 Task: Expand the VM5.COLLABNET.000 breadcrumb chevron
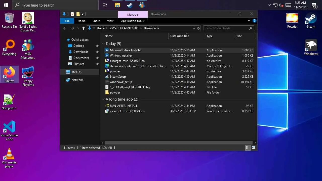point(141,28)
